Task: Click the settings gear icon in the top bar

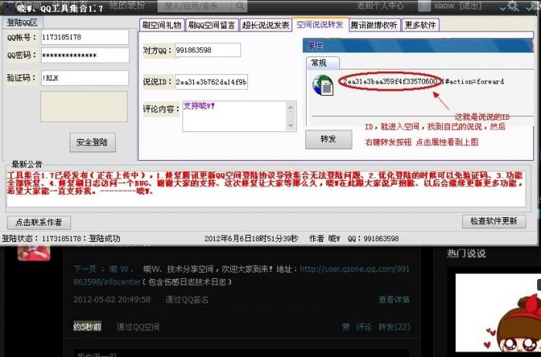Action: tap(513, 6)
